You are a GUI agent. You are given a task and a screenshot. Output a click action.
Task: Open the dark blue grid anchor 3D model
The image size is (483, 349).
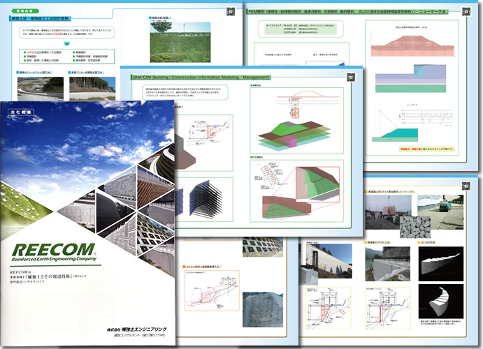pos(205,198)
